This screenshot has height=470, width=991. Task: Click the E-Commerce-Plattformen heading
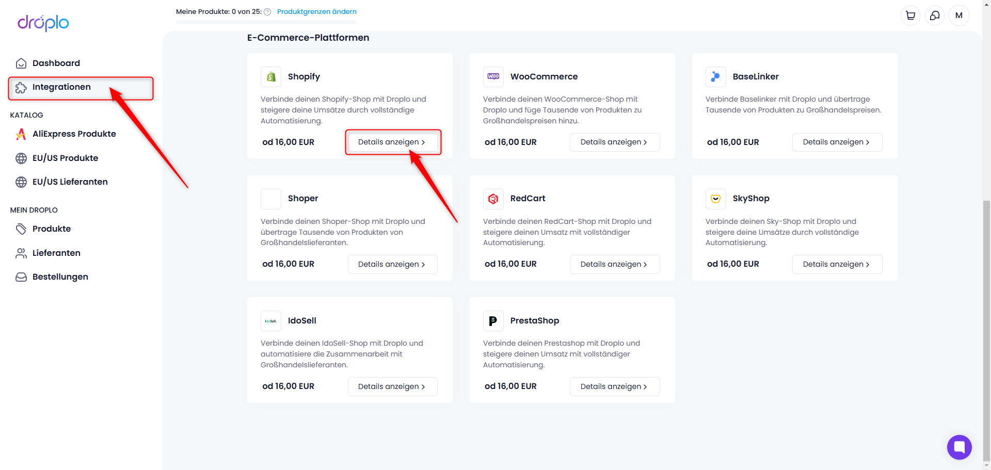coord(308,38)
